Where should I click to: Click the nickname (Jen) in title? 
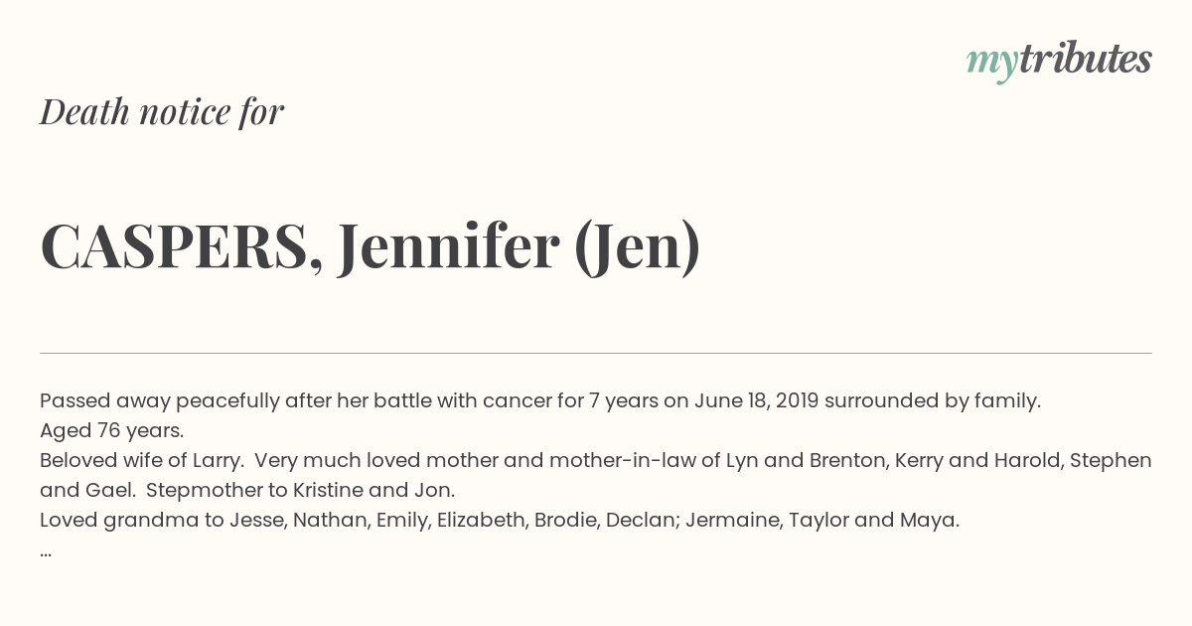coord(638,246)
